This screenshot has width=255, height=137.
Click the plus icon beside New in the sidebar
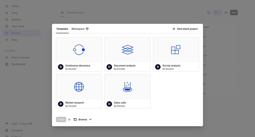tap(7, 40)
